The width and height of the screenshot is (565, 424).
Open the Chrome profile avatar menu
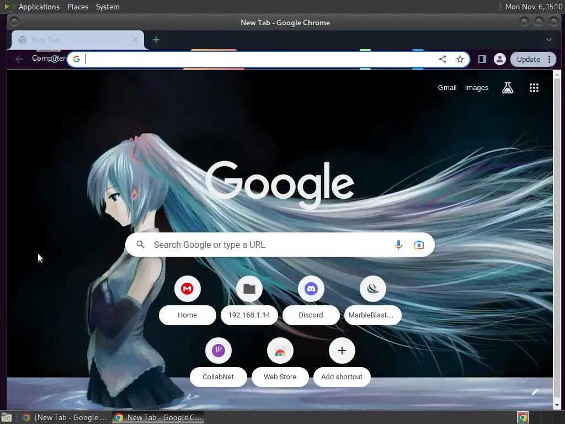(x=499, y=59)
